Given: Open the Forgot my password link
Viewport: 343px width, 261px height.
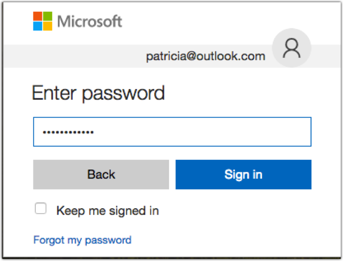Looking at the screenshot, I should (82, 240).
